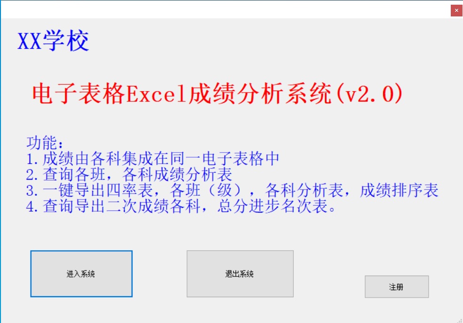Screen dimensions: 463x323
Task: Select the 退出系统 button
Action: [240, 274]
